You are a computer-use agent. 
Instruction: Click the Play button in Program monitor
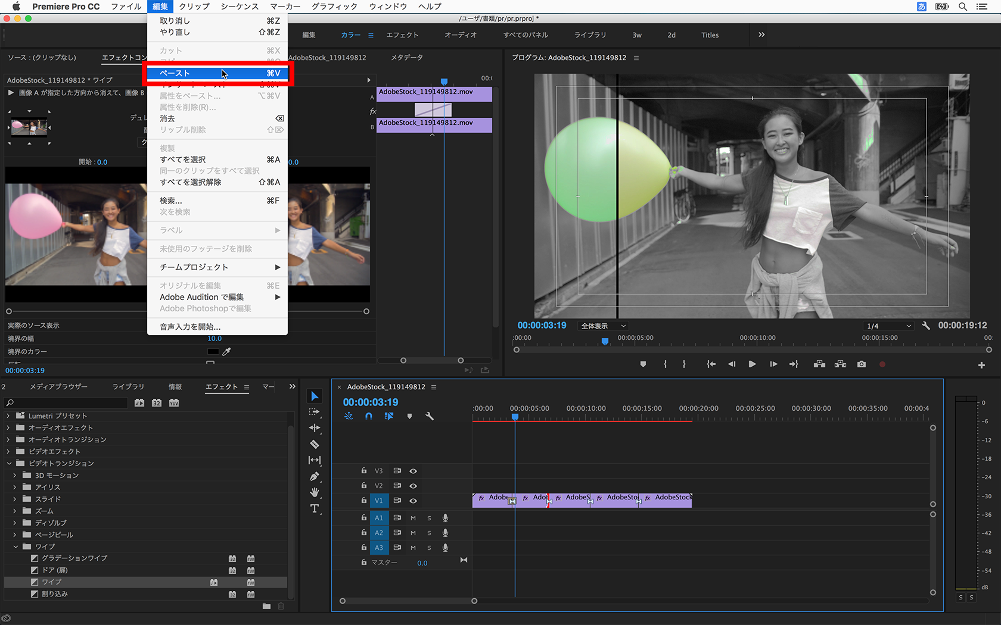point(752,364)
